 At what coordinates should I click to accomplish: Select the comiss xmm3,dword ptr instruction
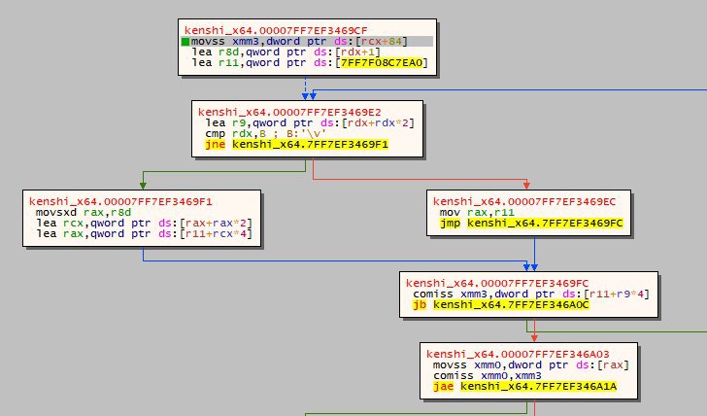[531, 295]
